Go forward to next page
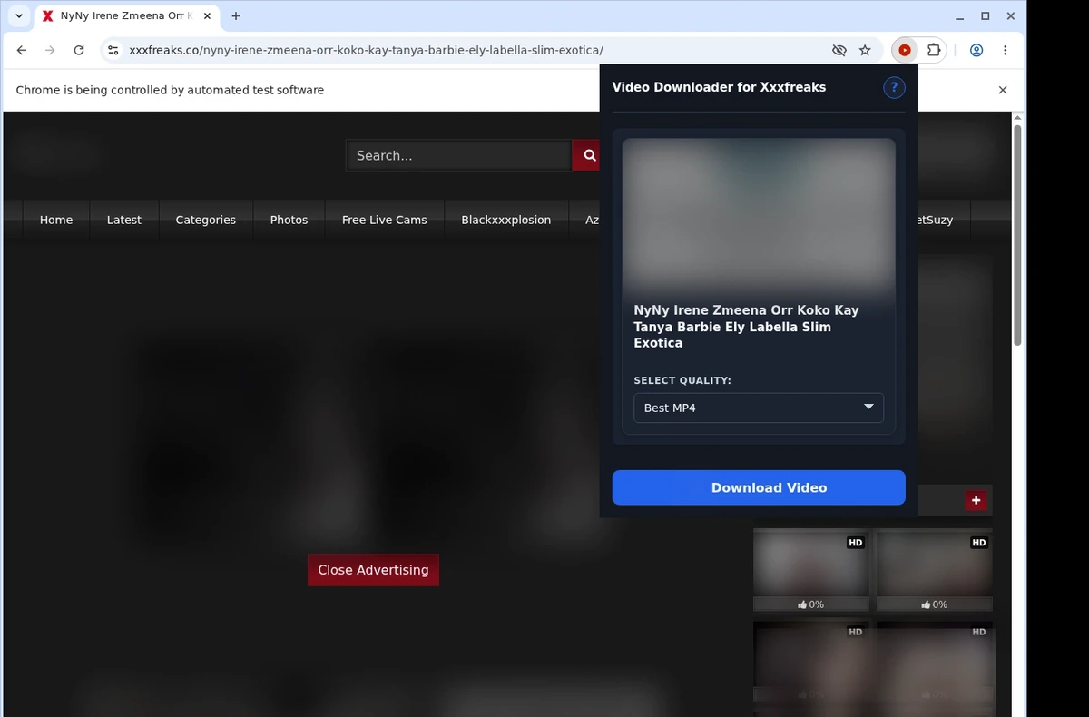The image size is (1089, 717). (x=50, y=50)
